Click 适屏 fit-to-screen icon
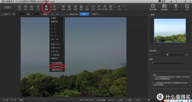This screenshot has height=102, width=192. pyautogui.click(x=128, y=100)
